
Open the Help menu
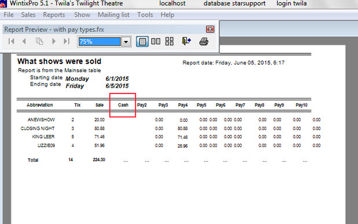coord(167,15)
